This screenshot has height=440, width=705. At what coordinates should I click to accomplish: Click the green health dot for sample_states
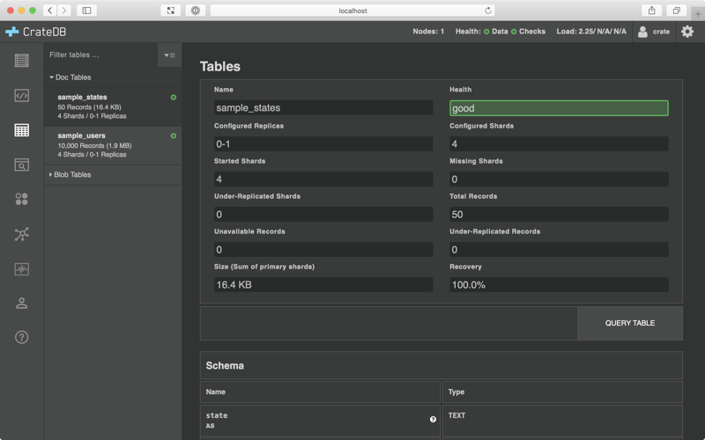(x=174, y=98)
